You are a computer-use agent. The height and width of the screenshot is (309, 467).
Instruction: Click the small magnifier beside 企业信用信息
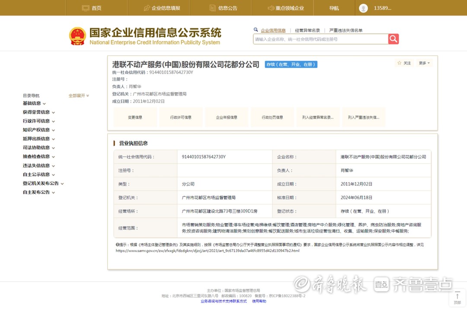tap(256, 30)
